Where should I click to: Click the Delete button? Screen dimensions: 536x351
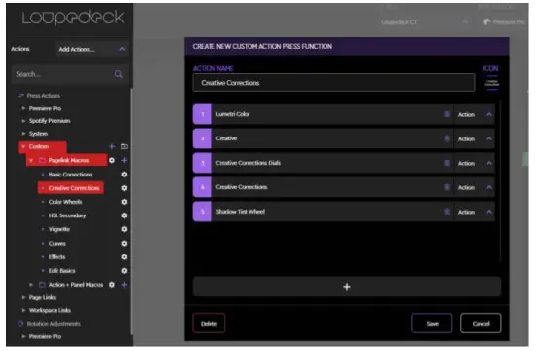[x=209, y=324]
